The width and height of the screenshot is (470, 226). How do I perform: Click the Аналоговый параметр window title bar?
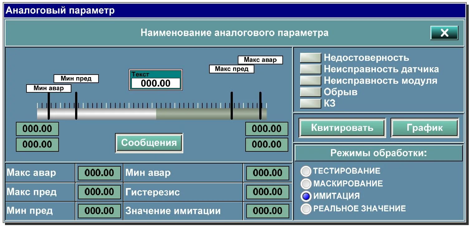pyautogui.click(x=235, y=11)
